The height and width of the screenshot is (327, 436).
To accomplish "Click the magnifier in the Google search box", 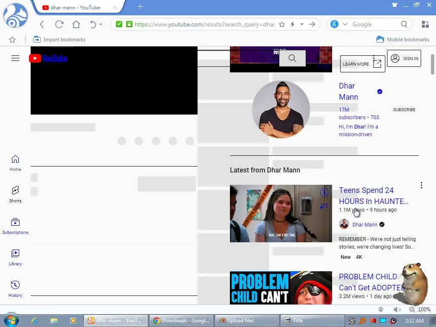I will tap(404, 24).
